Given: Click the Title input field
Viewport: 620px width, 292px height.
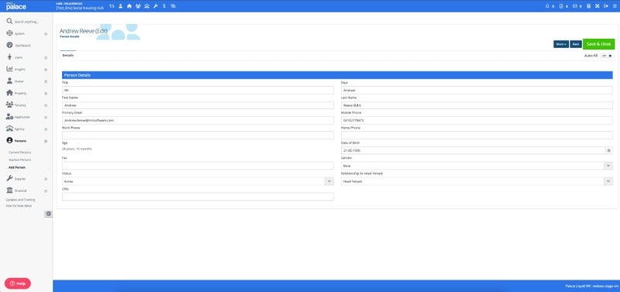Looking at the screenshot, I should (x=198, y=91).
